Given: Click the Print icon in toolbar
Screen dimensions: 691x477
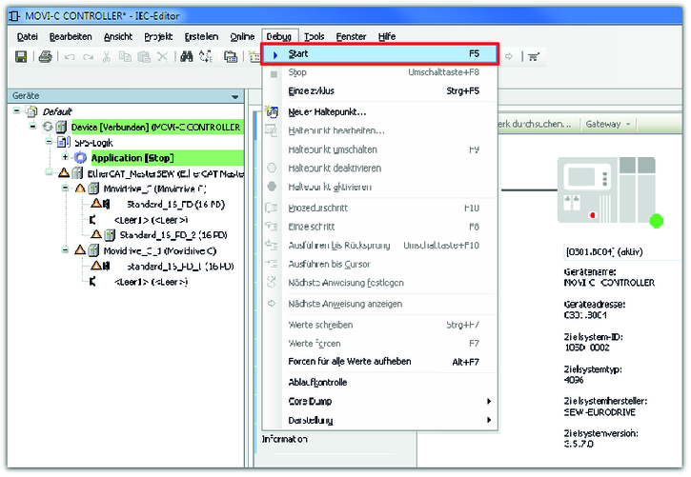Looking at the screenshot, I should tap(45, 57).
